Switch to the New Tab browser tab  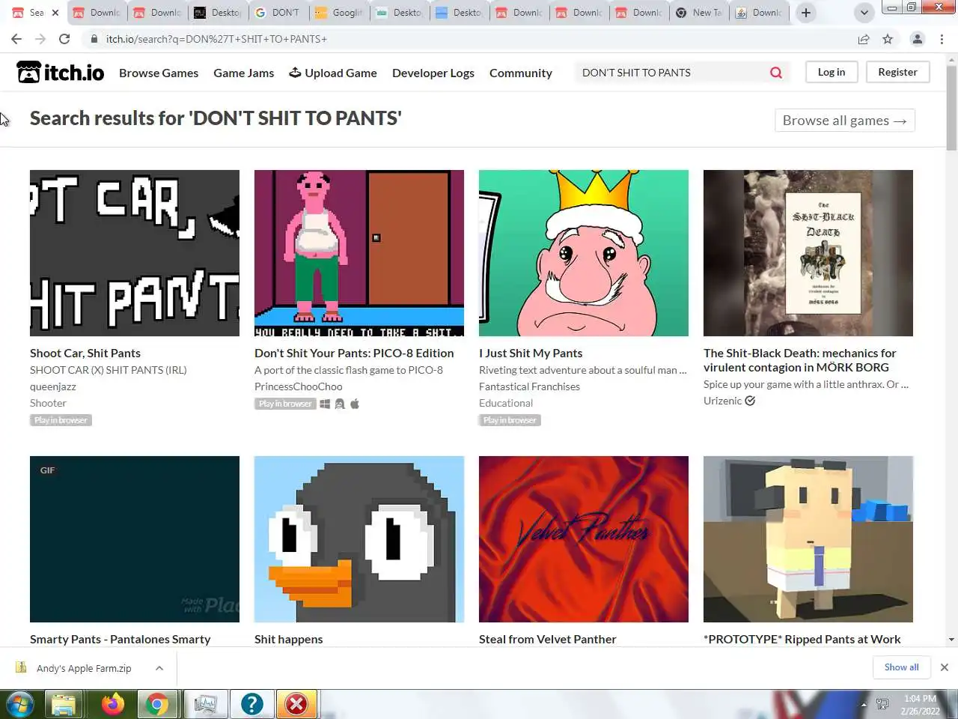point(700,13)
